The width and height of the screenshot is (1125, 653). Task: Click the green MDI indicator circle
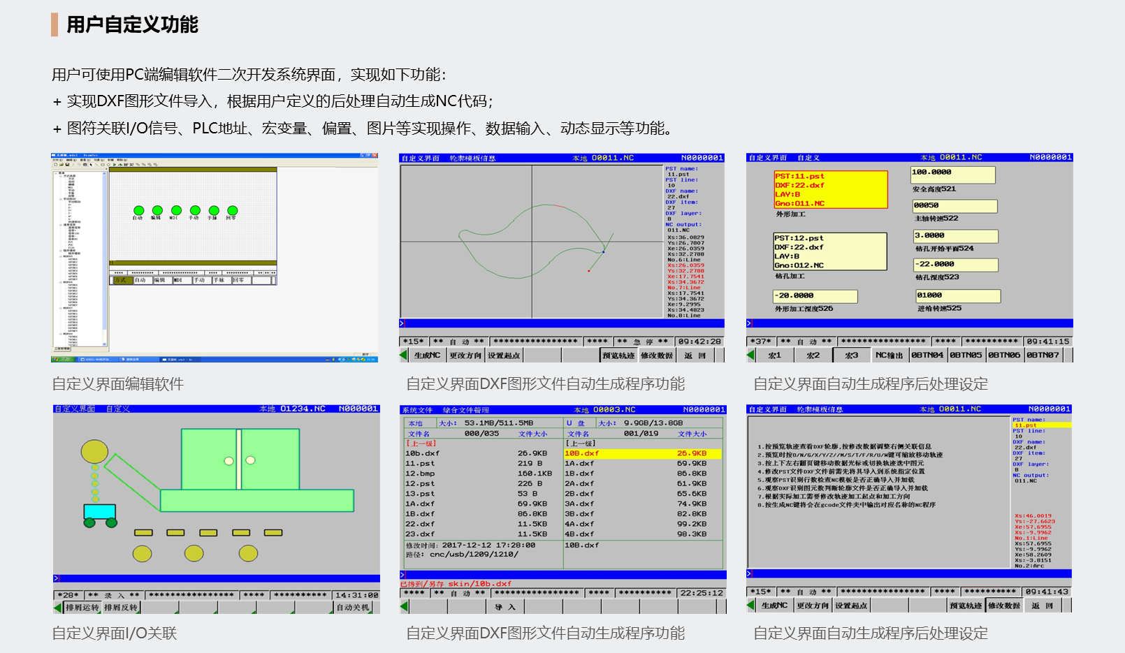coord(176,211)
